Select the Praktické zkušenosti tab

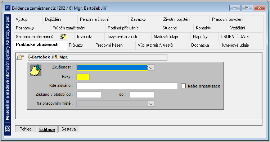(40, 45)
